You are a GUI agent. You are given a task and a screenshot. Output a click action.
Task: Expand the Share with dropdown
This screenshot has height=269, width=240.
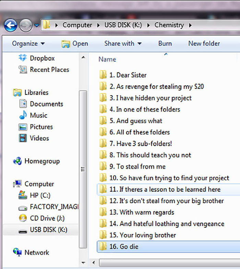coord(123,44)
